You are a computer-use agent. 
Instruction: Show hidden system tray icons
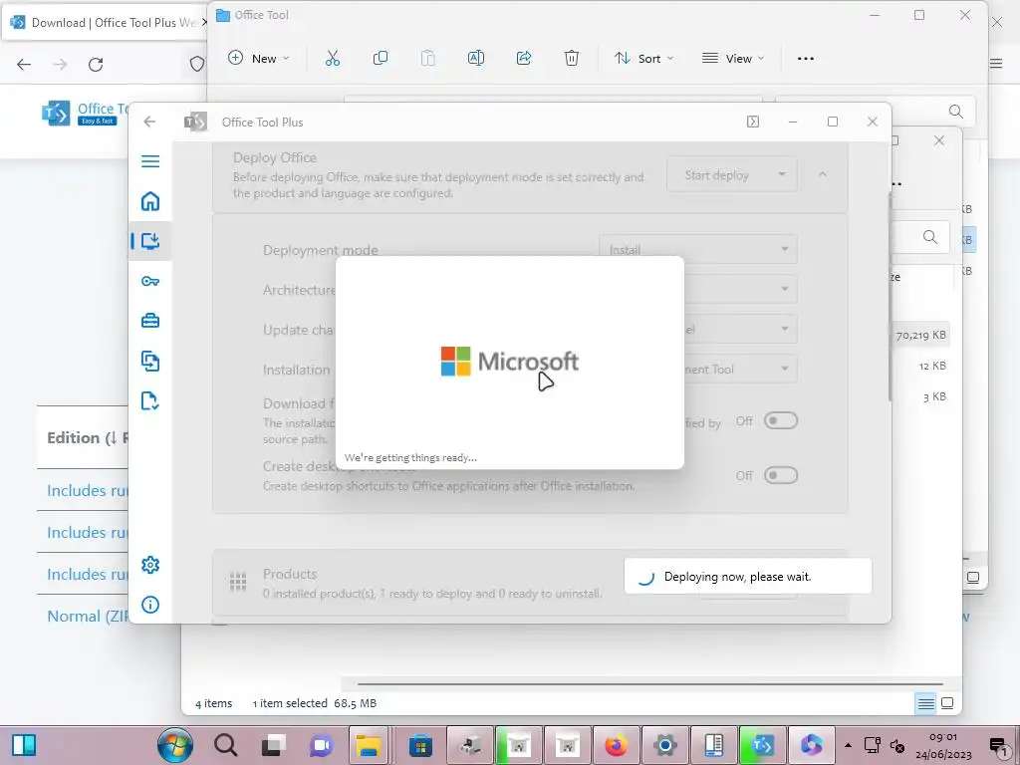pos(848,745)
